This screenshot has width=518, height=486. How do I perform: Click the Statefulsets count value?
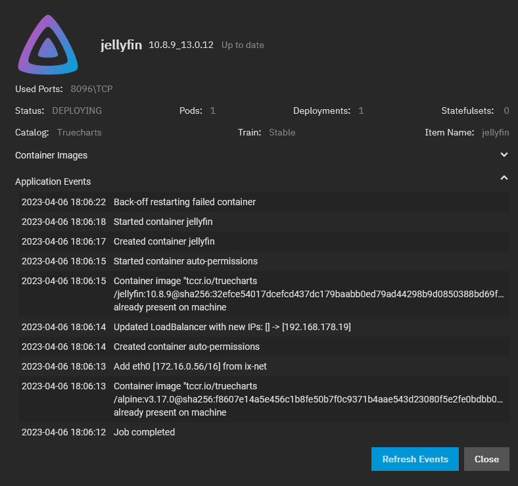506,110
